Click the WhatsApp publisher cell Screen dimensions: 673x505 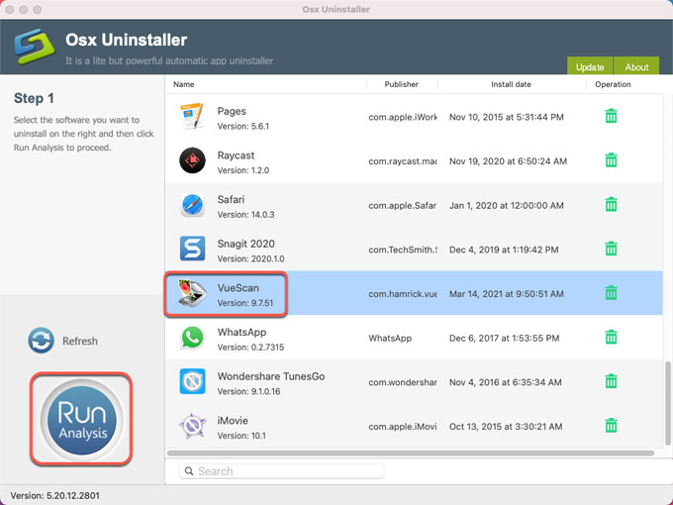point(390,339)
